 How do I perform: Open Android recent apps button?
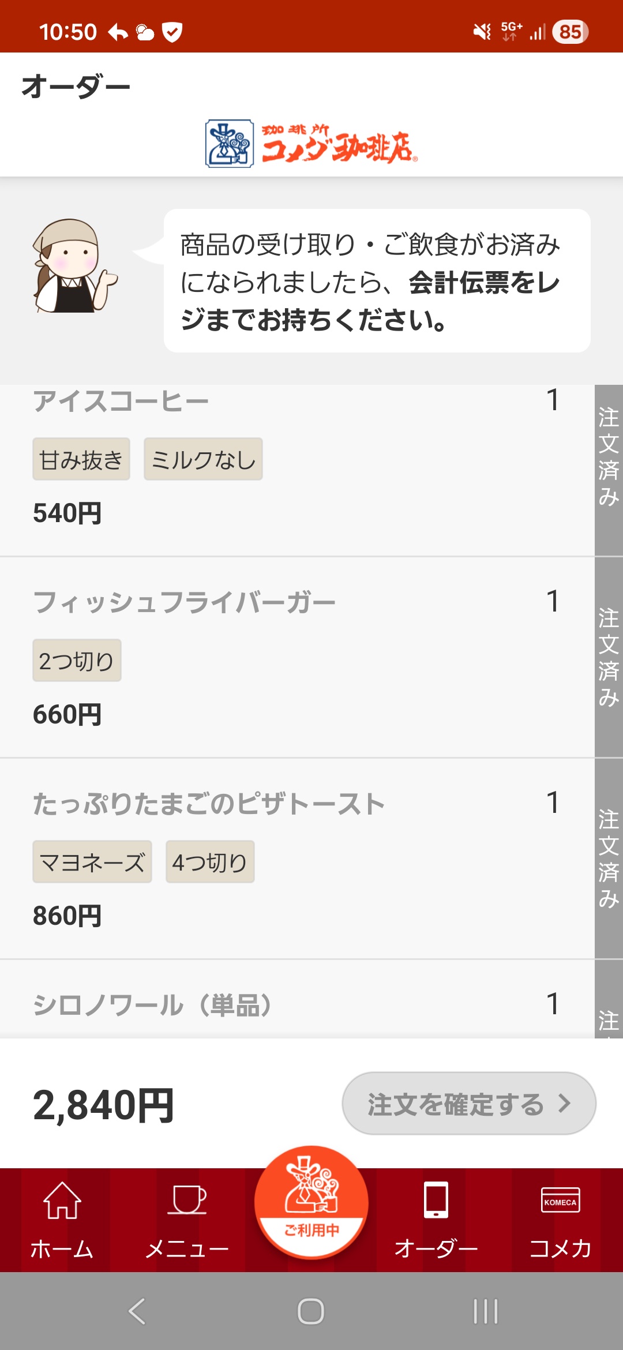pos(485,1311)
